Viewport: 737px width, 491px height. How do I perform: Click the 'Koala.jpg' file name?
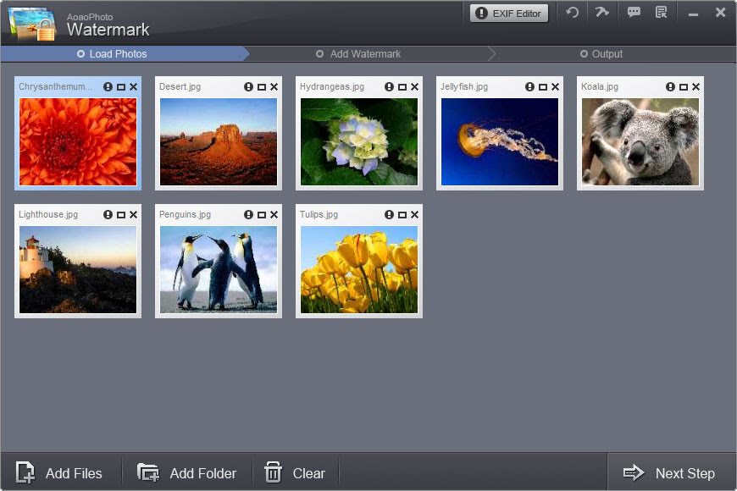[x=600, y=87]
